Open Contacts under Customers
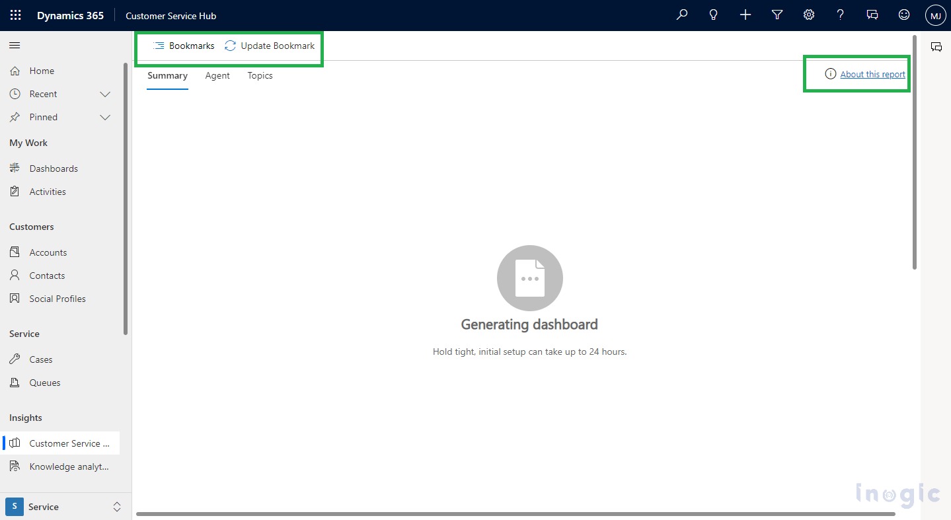951x520 pixels. pyautogui.click(x=59, y=276)
